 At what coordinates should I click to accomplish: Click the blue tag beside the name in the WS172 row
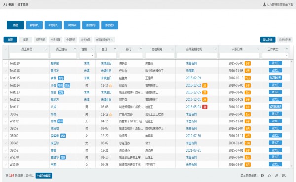[60, 121]
